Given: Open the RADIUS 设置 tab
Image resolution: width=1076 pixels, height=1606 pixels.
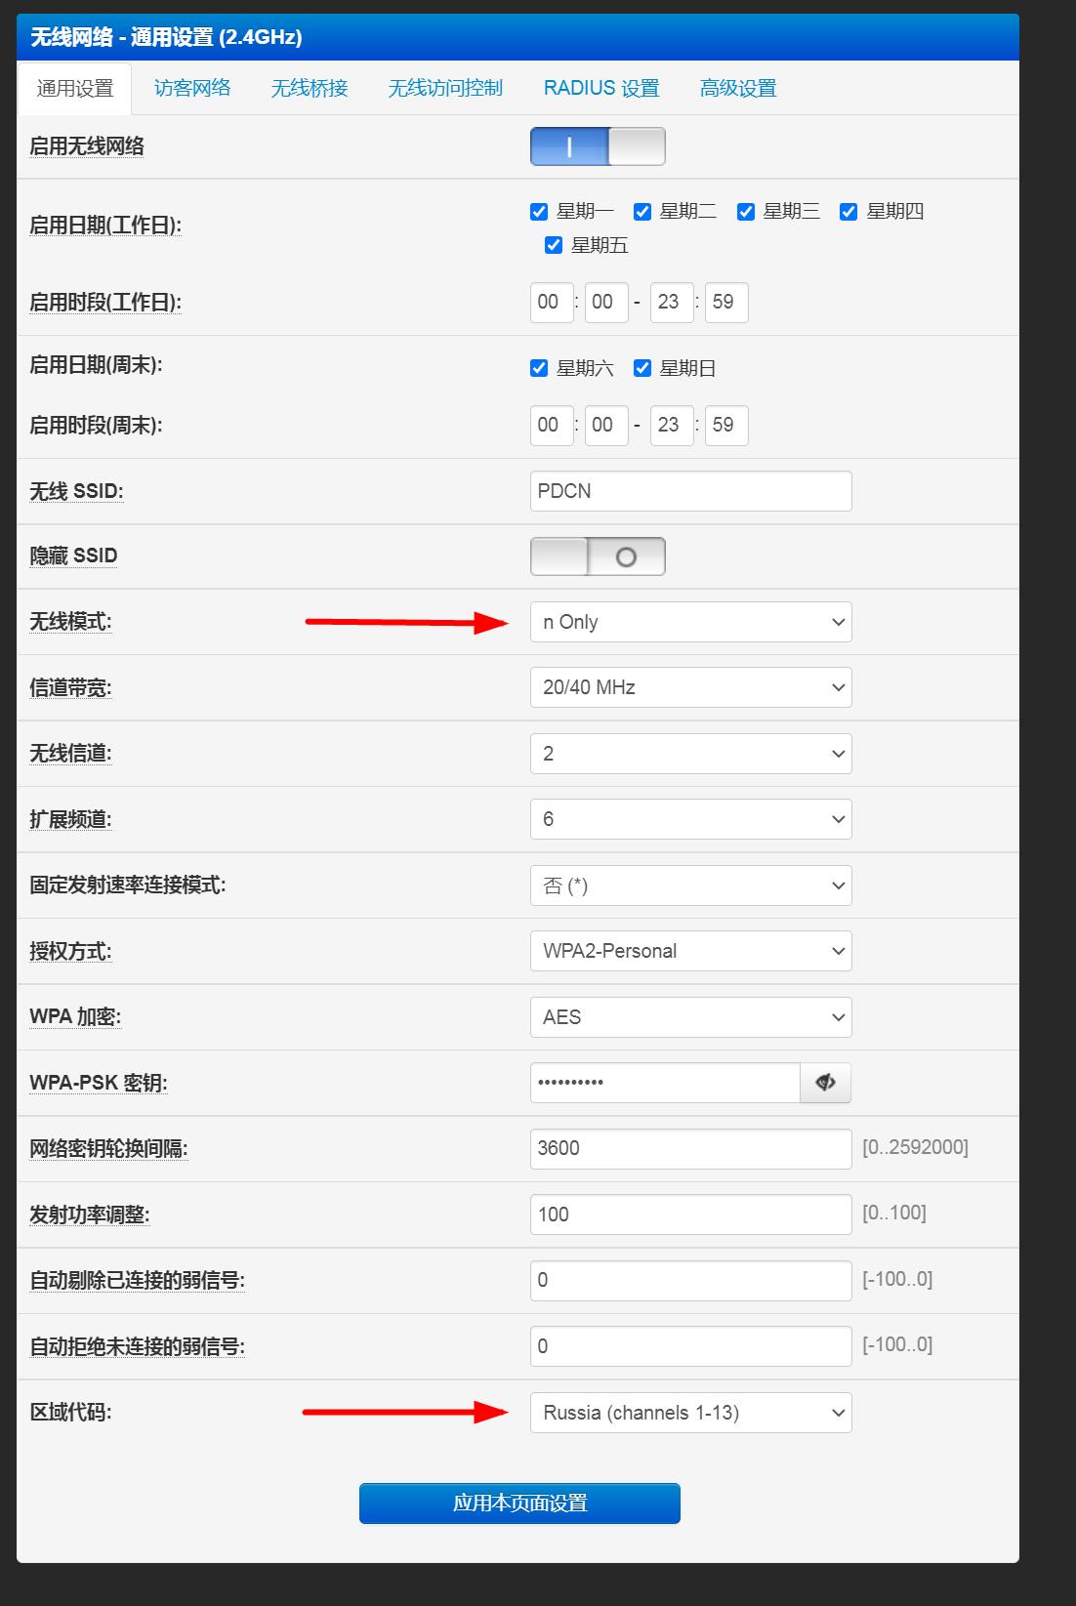Looking at the screenshot, I should [601, 88].
